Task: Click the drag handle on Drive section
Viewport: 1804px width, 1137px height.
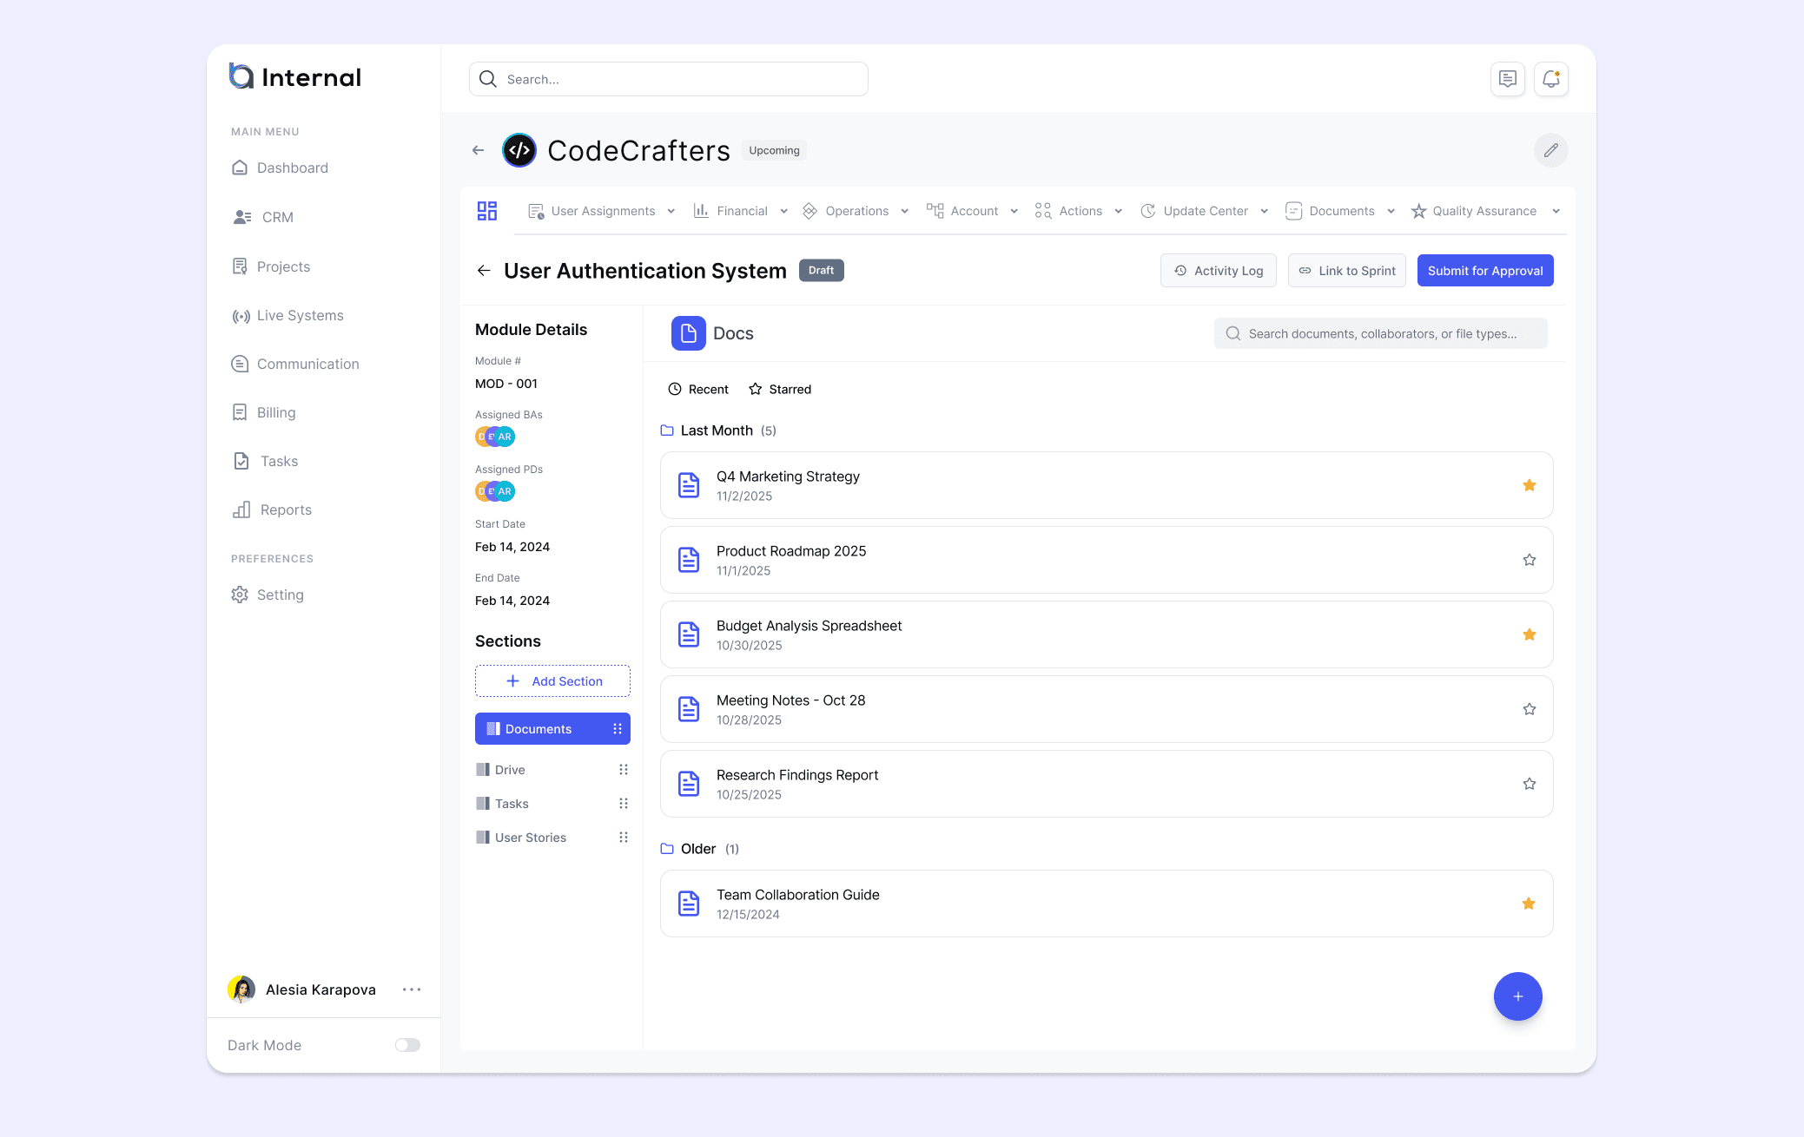Action: (623, 770)
